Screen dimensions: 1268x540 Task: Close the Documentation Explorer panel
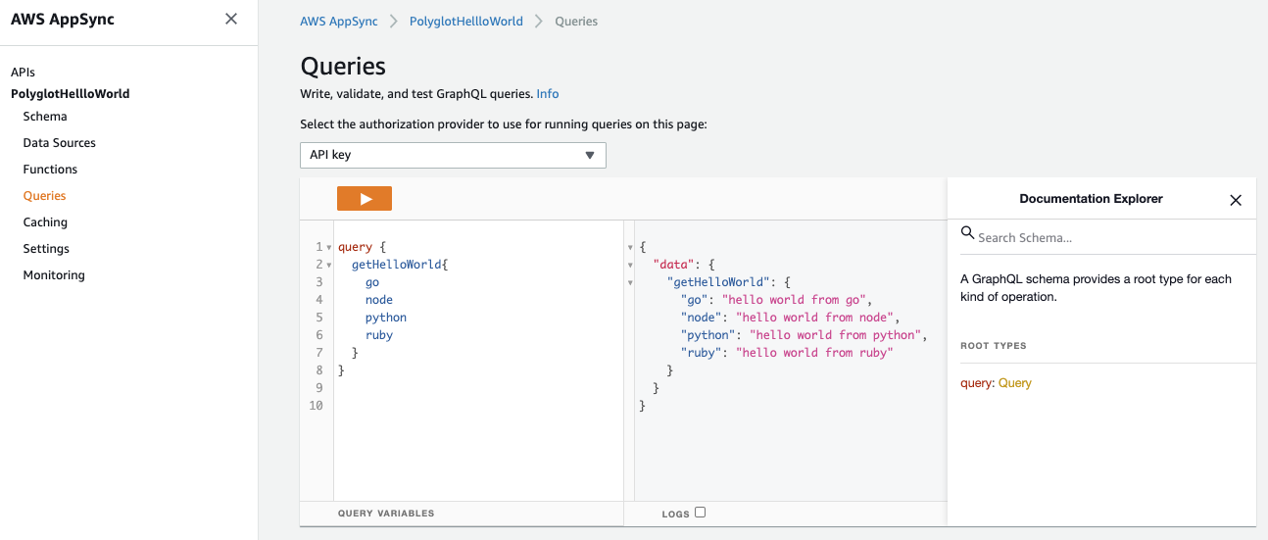click(x=1236, y=200)
